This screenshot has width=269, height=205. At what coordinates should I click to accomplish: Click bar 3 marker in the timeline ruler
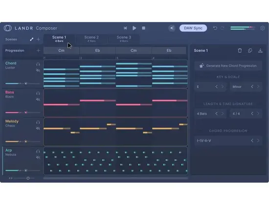(x=117, y=58)
